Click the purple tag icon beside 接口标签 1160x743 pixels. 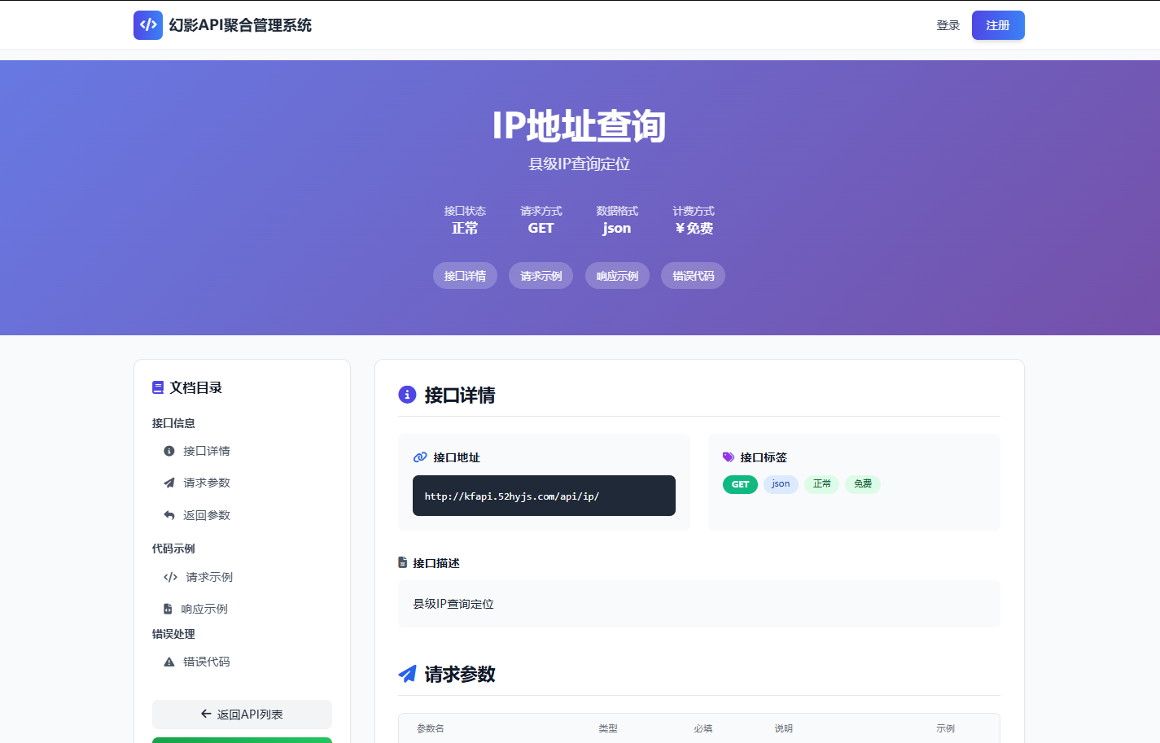click(x=729, y=457)
